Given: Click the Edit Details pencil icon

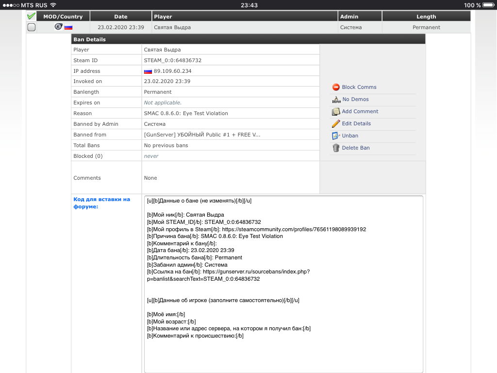Looking at the screenshot, I should pyautogui.click(x=336, y=124).
